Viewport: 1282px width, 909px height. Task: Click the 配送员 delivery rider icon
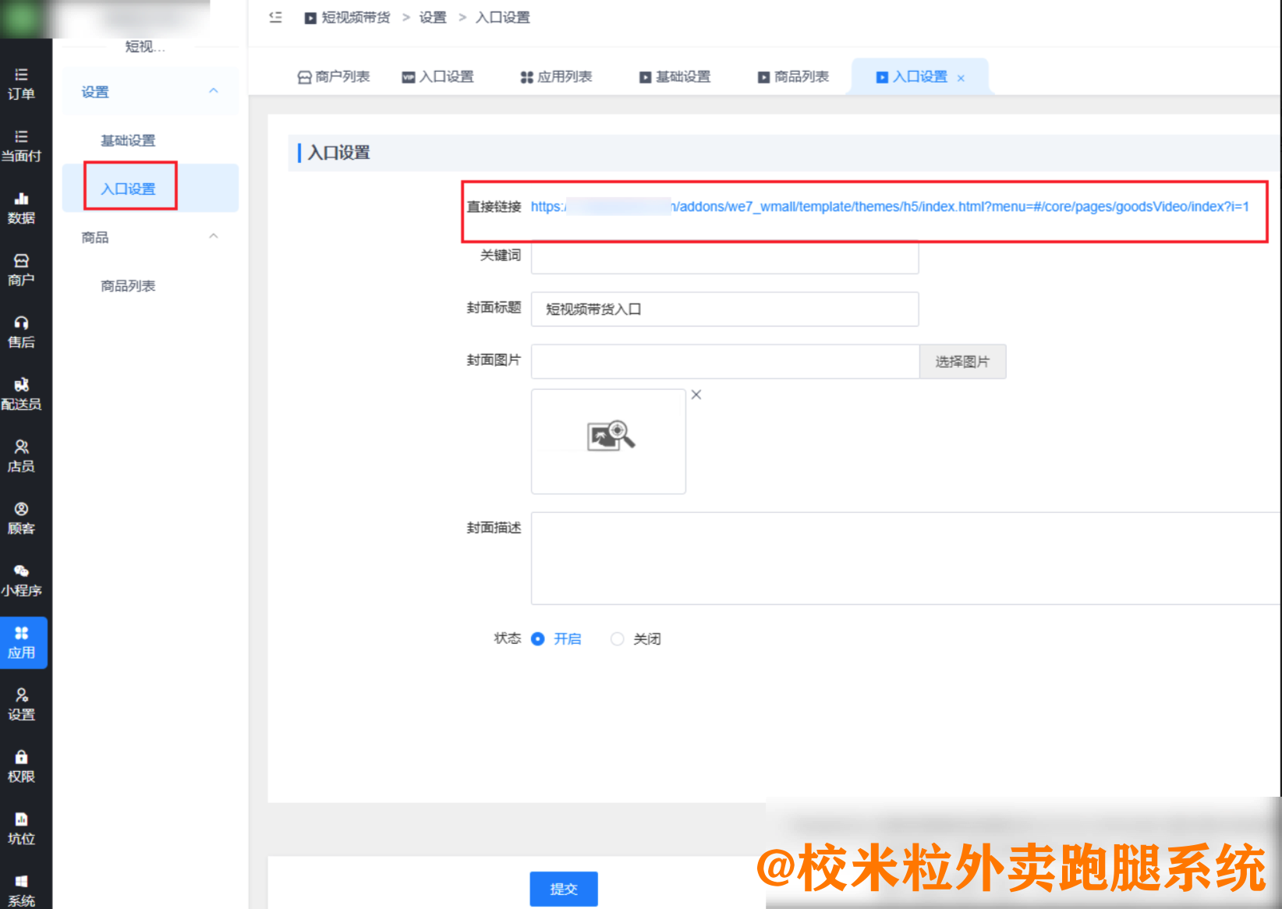23,393
